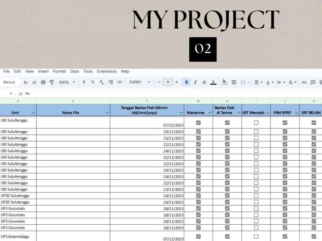Open the Insert menu

(x=43, y=71)
